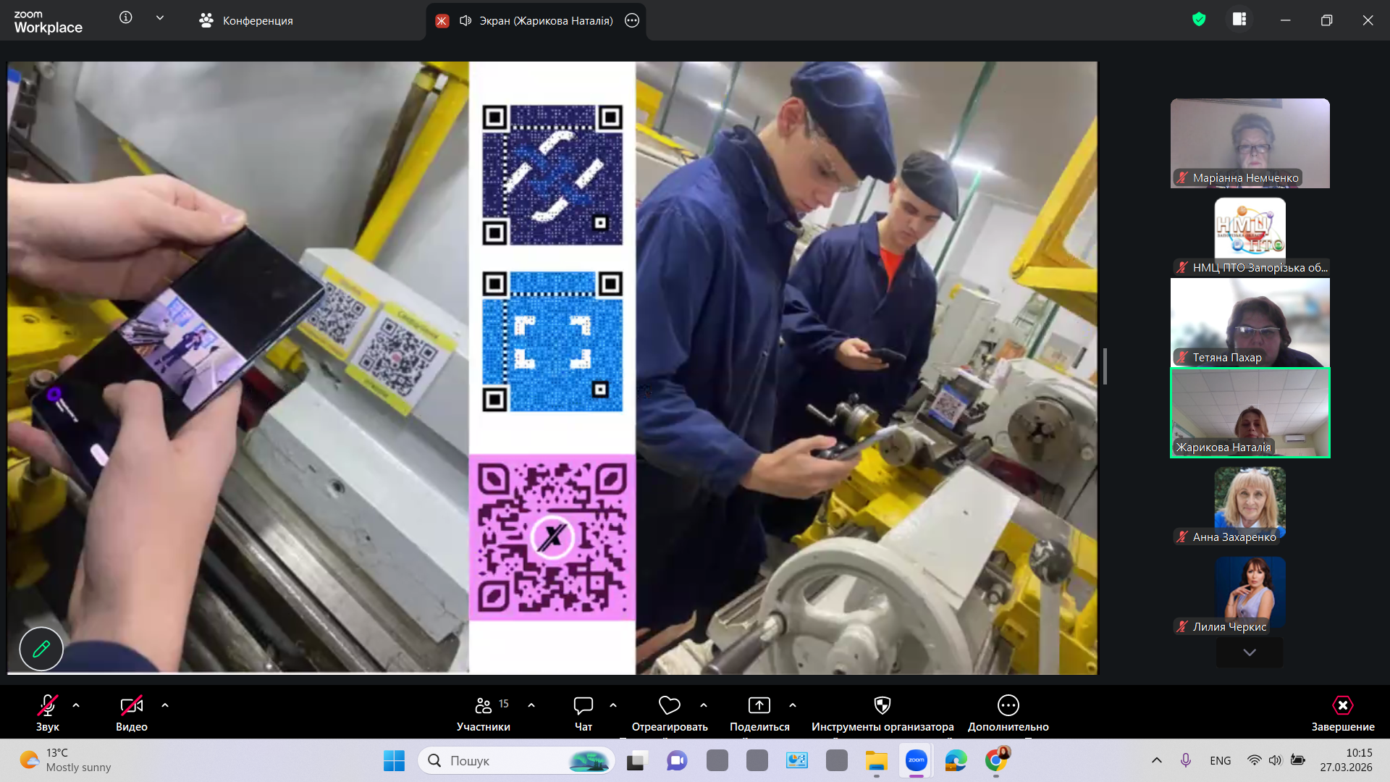
Task: Open the Чат panel
Action: [583, 706]
